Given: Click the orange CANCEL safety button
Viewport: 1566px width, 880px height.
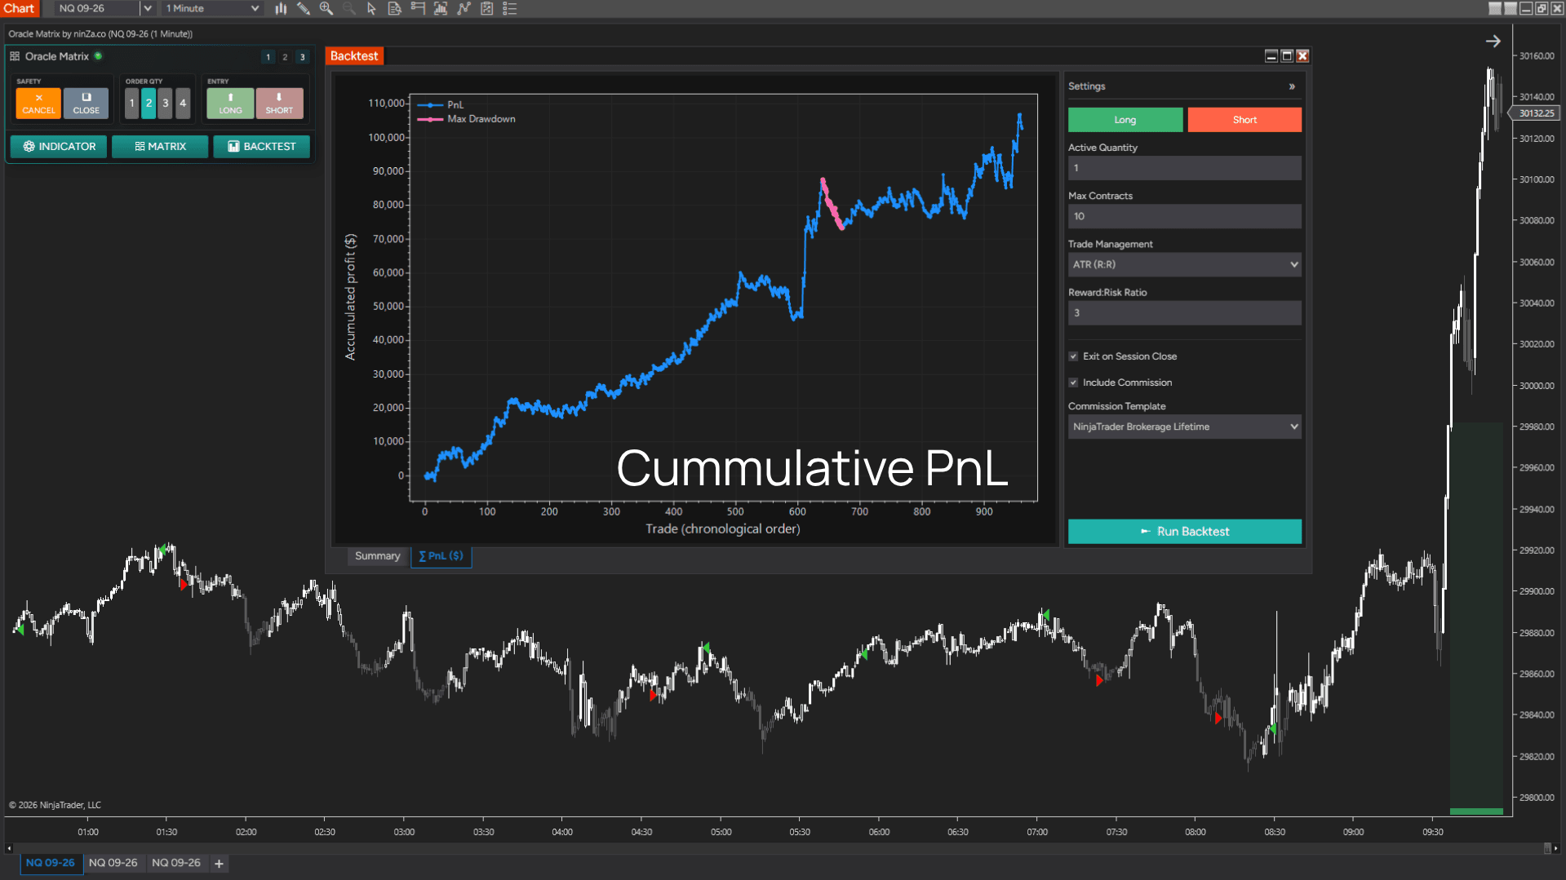Looking at the screenshot, I should pyautogui.click(x=38, y=104).
